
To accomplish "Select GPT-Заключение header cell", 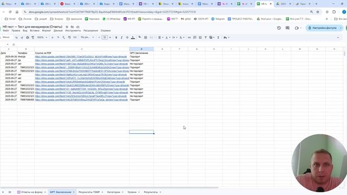I will point(142,53).
